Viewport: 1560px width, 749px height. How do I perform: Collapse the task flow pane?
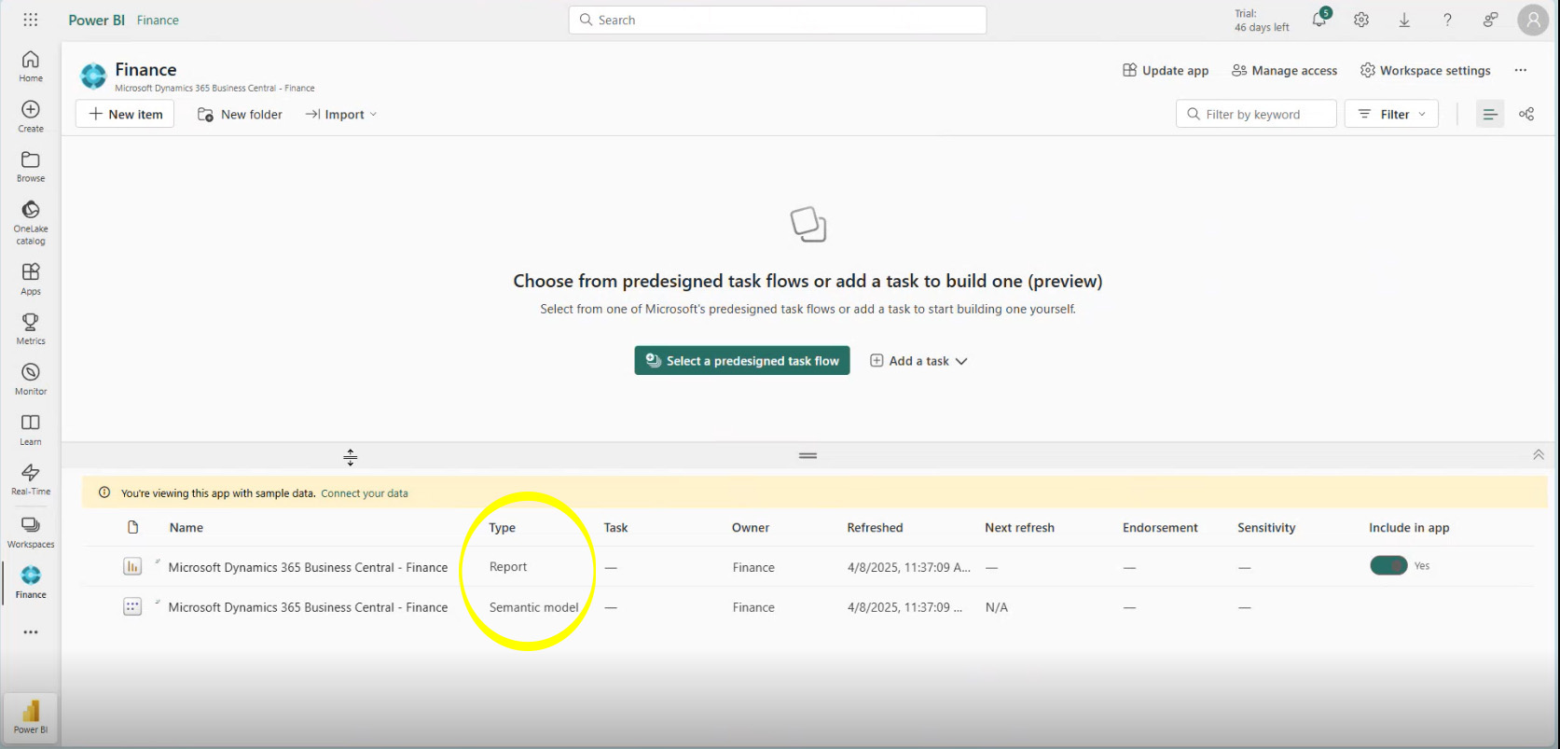point(1539,455)
